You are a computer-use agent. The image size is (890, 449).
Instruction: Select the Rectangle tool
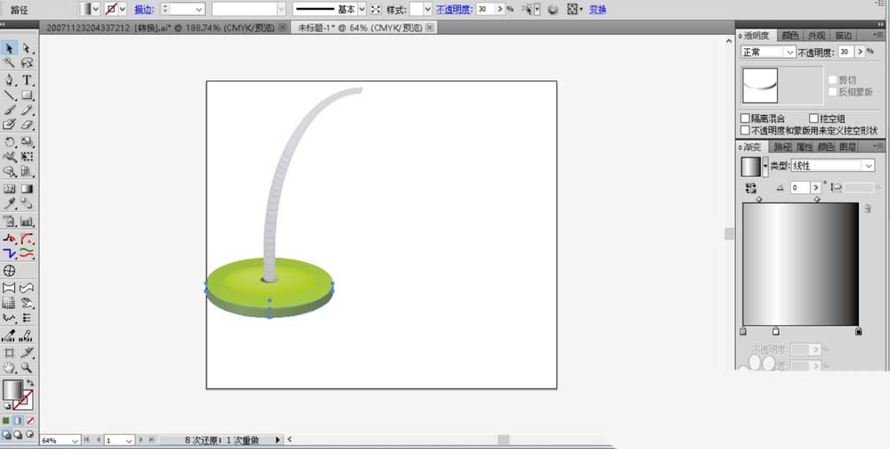point(27,95)
